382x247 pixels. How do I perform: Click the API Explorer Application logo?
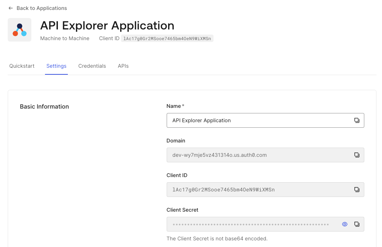coord(20,30)
